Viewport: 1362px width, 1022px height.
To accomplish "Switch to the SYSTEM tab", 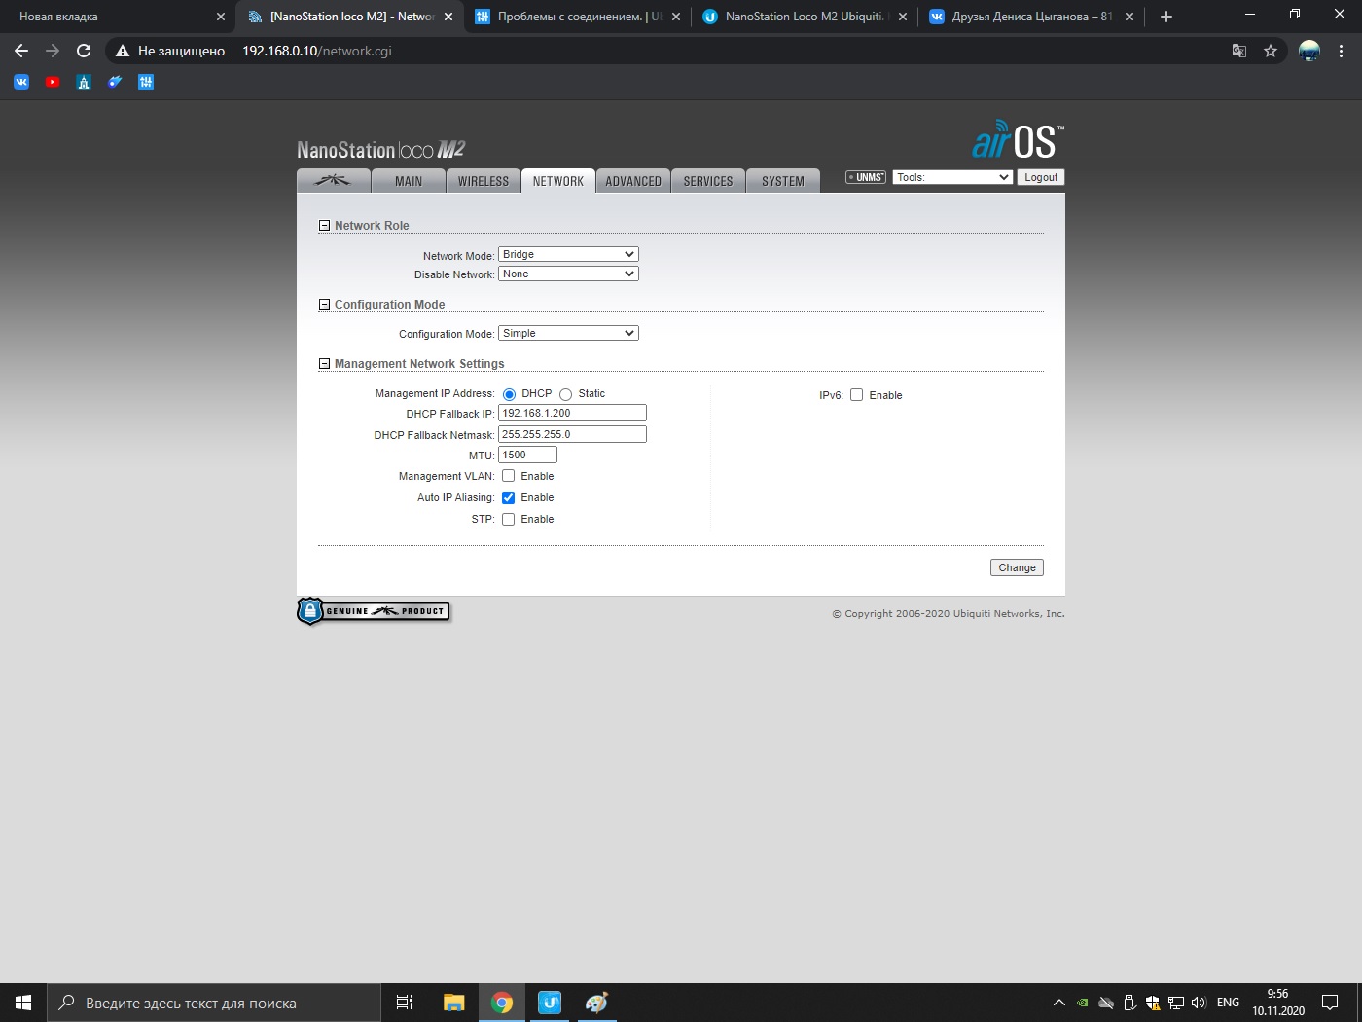I will 783,181.
